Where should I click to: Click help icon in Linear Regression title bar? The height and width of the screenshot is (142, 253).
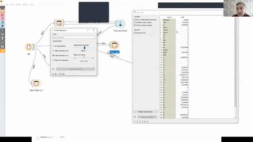pyautogui.click(x=88, y=30)
